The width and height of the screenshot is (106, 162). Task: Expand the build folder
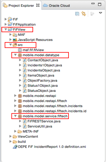[x=11, y=142]
